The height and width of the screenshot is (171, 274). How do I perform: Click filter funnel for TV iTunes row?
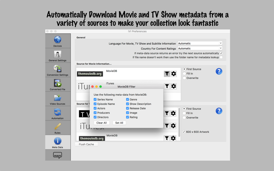tap(167, 126)
